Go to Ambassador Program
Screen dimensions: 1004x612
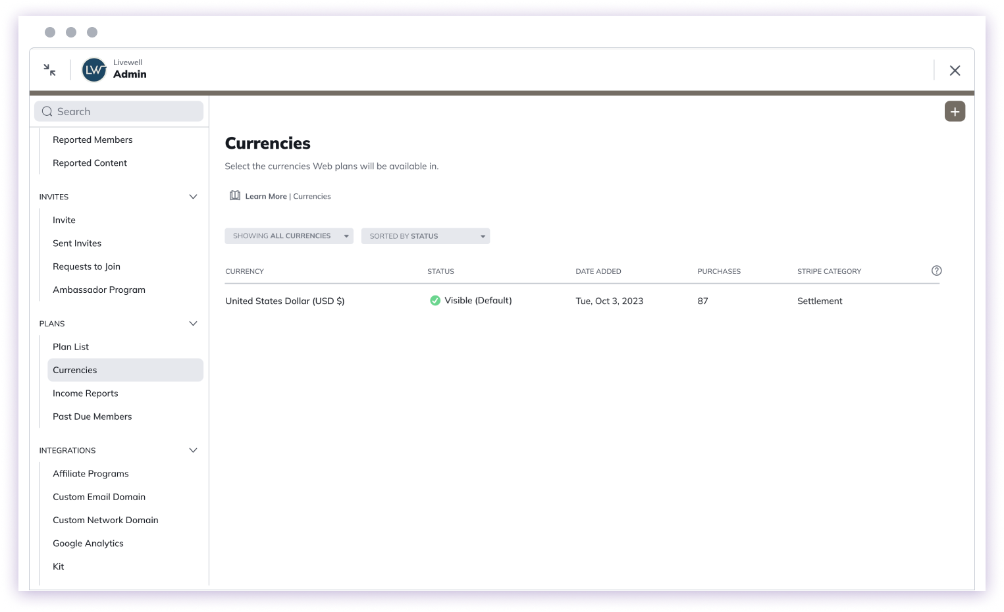99,290
